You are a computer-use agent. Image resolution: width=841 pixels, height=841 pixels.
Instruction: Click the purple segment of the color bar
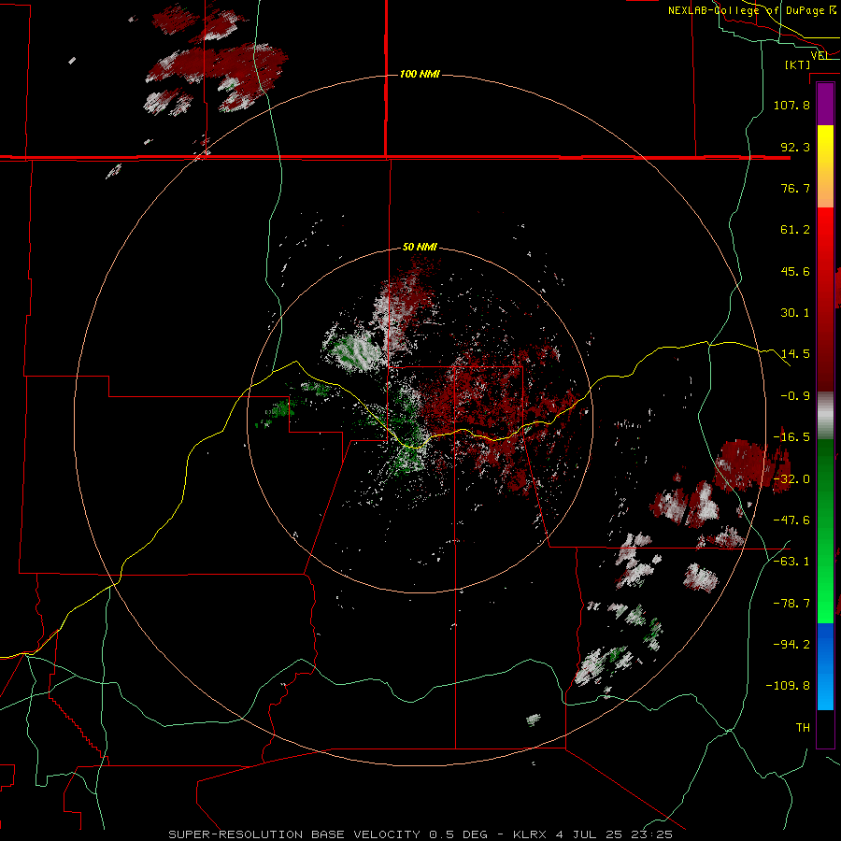[825, 105]
